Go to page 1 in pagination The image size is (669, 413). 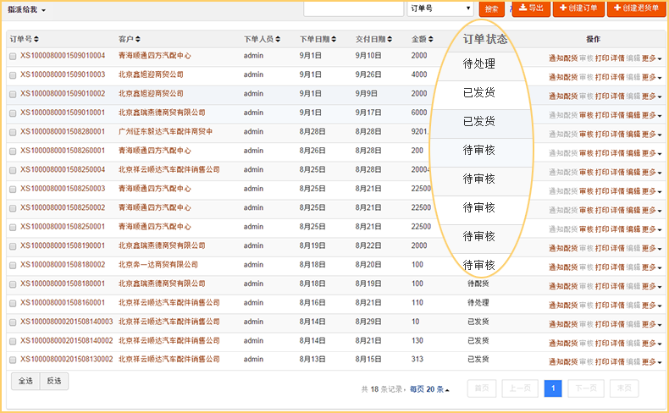(x=552, y=388)
